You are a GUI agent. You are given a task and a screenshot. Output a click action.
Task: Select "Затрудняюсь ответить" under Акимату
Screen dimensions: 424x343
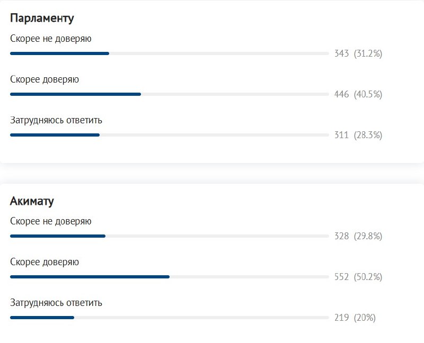point(56,303)
